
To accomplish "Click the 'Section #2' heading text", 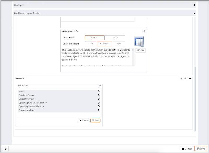I will [x=21, y=78].
